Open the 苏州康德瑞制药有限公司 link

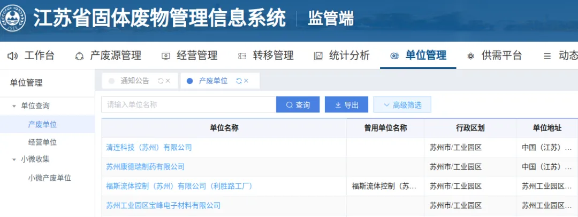[x=145, y=167]
